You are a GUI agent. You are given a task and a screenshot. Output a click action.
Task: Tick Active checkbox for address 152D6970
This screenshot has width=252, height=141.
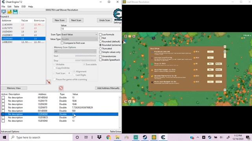3,107
